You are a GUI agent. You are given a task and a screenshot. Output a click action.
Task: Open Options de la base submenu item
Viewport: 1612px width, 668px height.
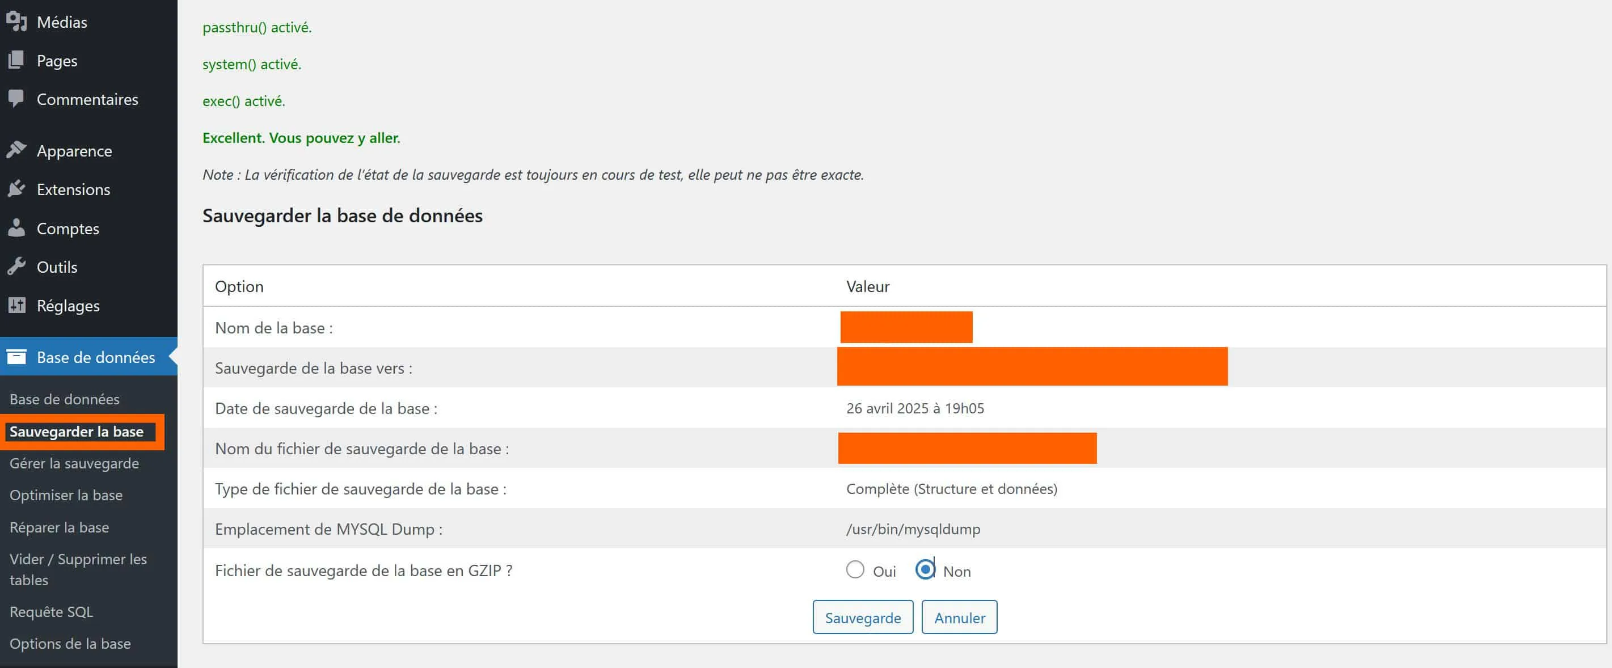[70, 644]
